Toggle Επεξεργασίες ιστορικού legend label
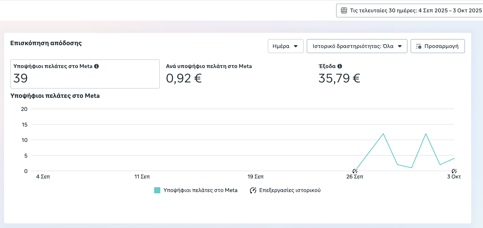 pyautogui.click(x=290, y=190)
